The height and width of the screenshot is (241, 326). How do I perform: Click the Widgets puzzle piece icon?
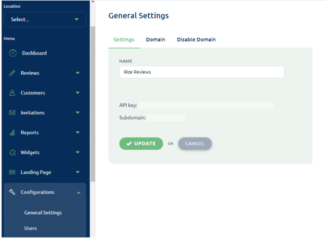tap(12, 153)
